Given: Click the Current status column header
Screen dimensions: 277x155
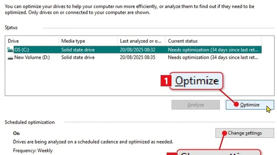Looking at the screenshot, I should coord(183,41).
